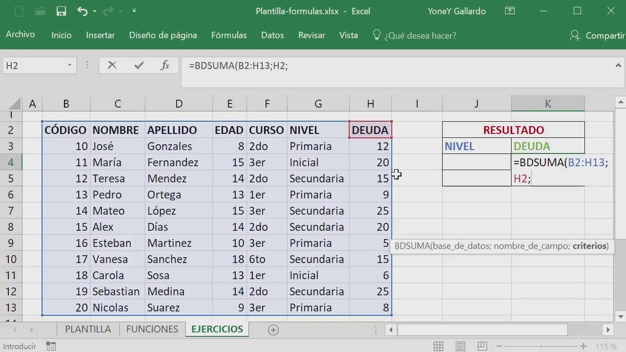Select column B header

click(66, 103)
